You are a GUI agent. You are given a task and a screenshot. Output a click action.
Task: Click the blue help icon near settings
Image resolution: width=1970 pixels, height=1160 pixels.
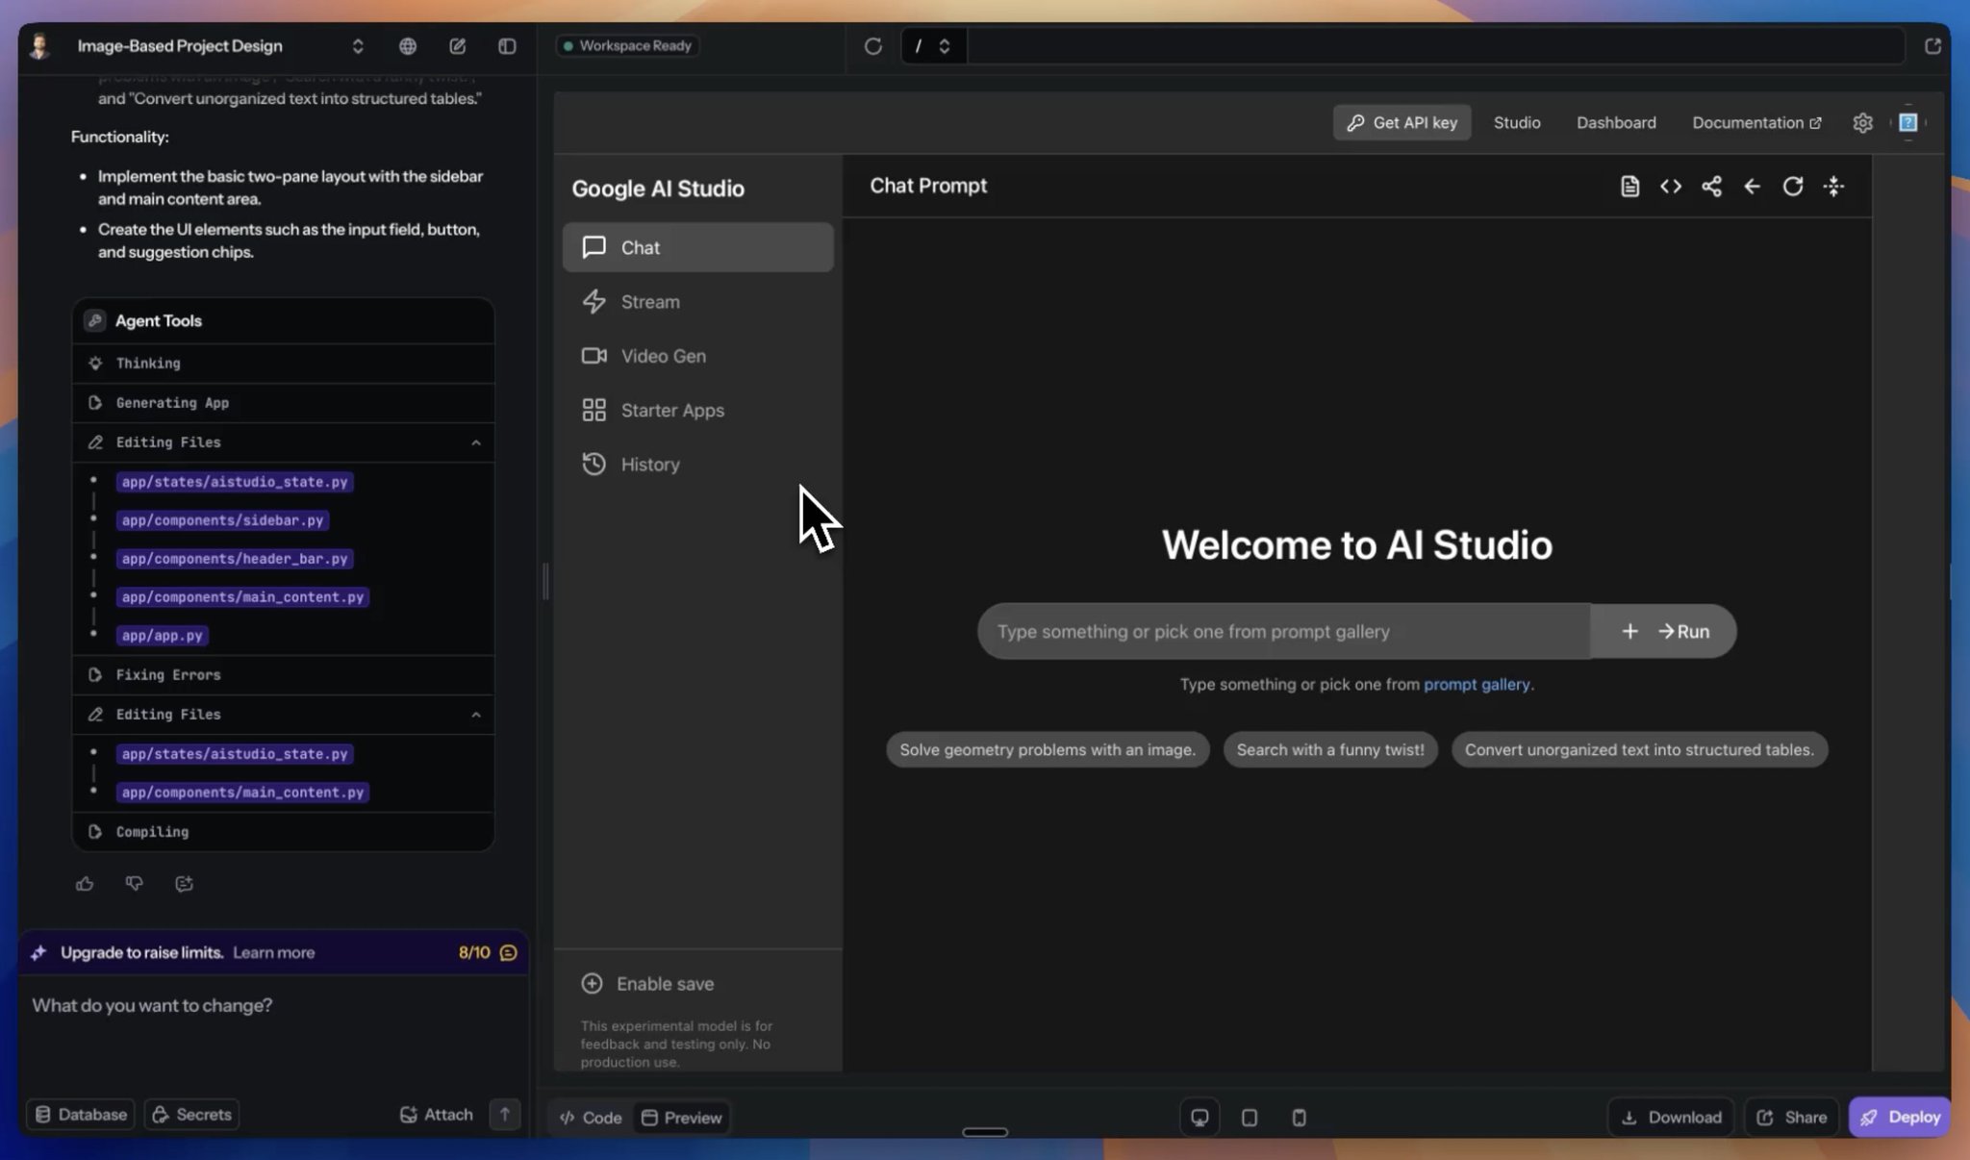click(1908, 122)
